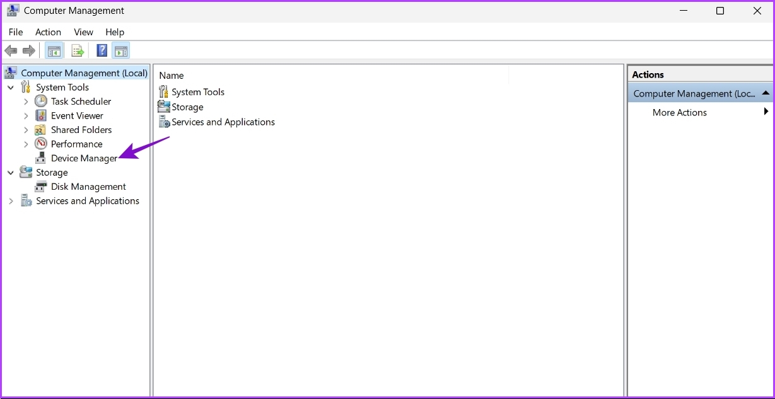This screenshot has width=775, height=399.
Task: Open the Action menu
Action: click(x=48, y=32)
